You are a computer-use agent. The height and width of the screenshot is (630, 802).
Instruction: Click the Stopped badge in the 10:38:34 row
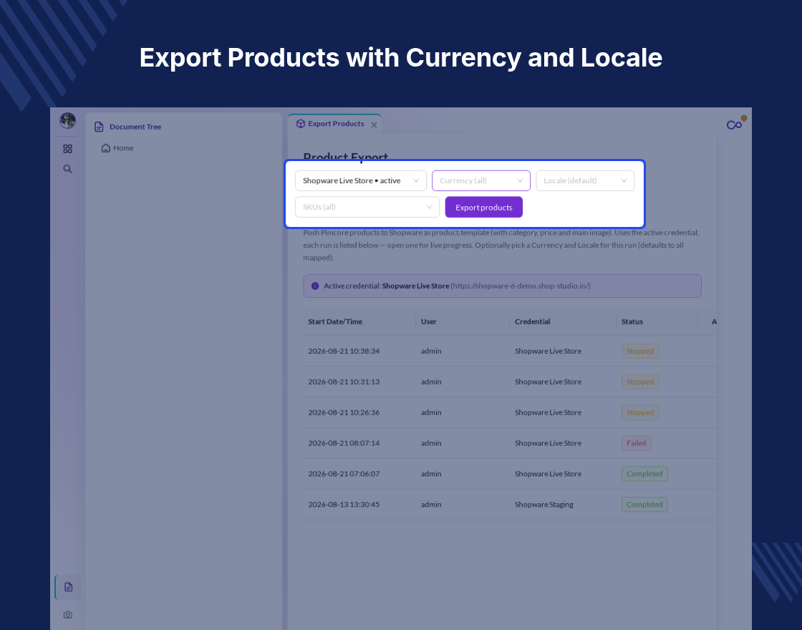point(640,352)
